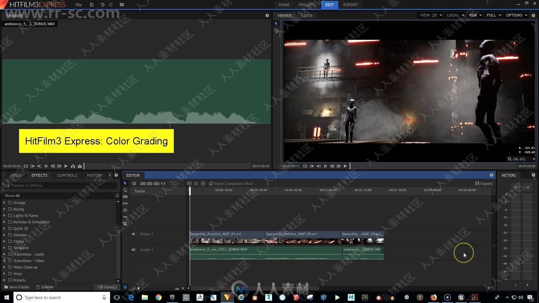
Task: Select the ambience_5_cav...FULL_BONUS.WAV audio clip
Action: pos(266,253)
